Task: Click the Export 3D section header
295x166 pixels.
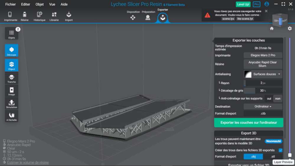Action: pyautogui.click(x=248, y=133)
